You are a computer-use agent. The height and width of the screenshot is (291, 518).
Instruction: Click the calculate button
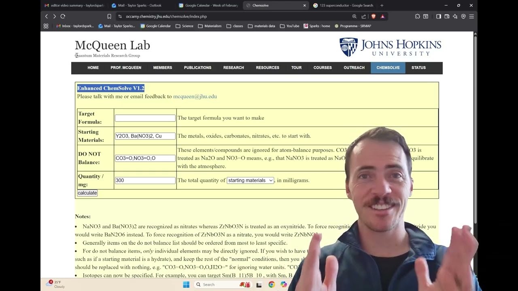click(87, 193)
